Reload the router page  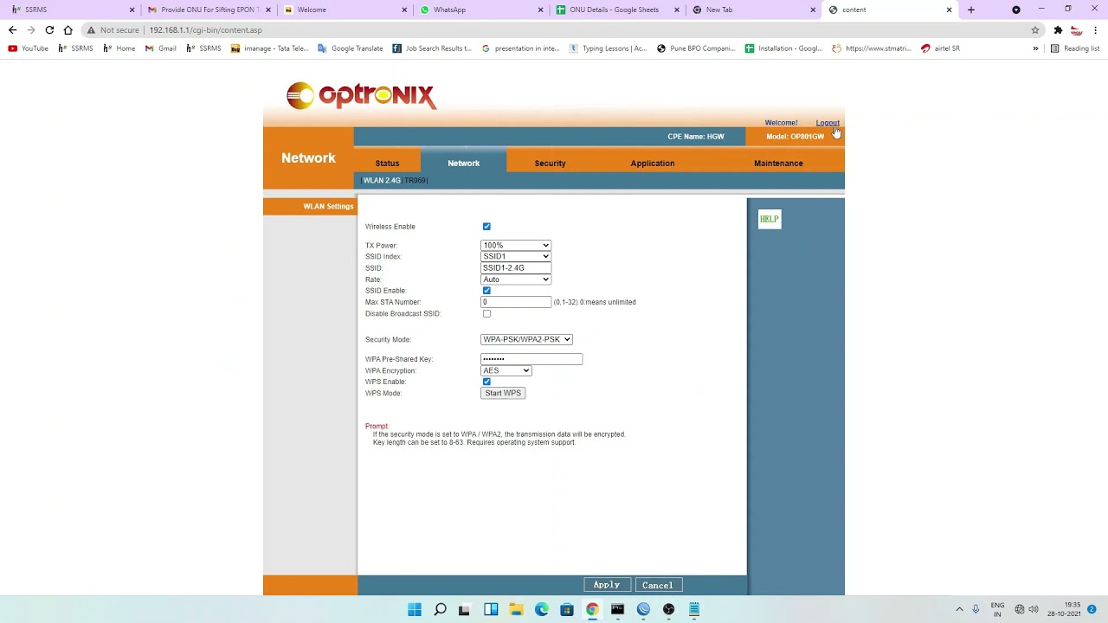pyautogui.click(x=49, y=29)
